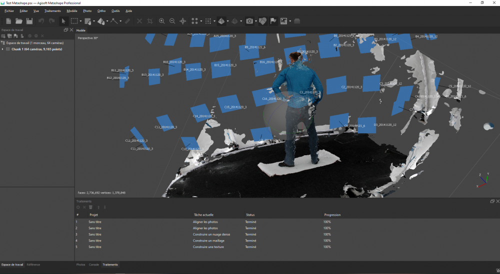Toggle the Show markers flag icon

point(273,21)
